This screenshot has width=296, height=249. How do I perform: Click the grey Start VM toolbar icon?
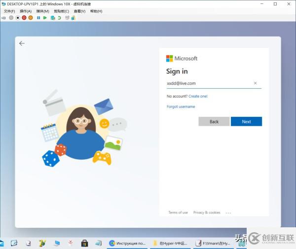click(11, 18)
